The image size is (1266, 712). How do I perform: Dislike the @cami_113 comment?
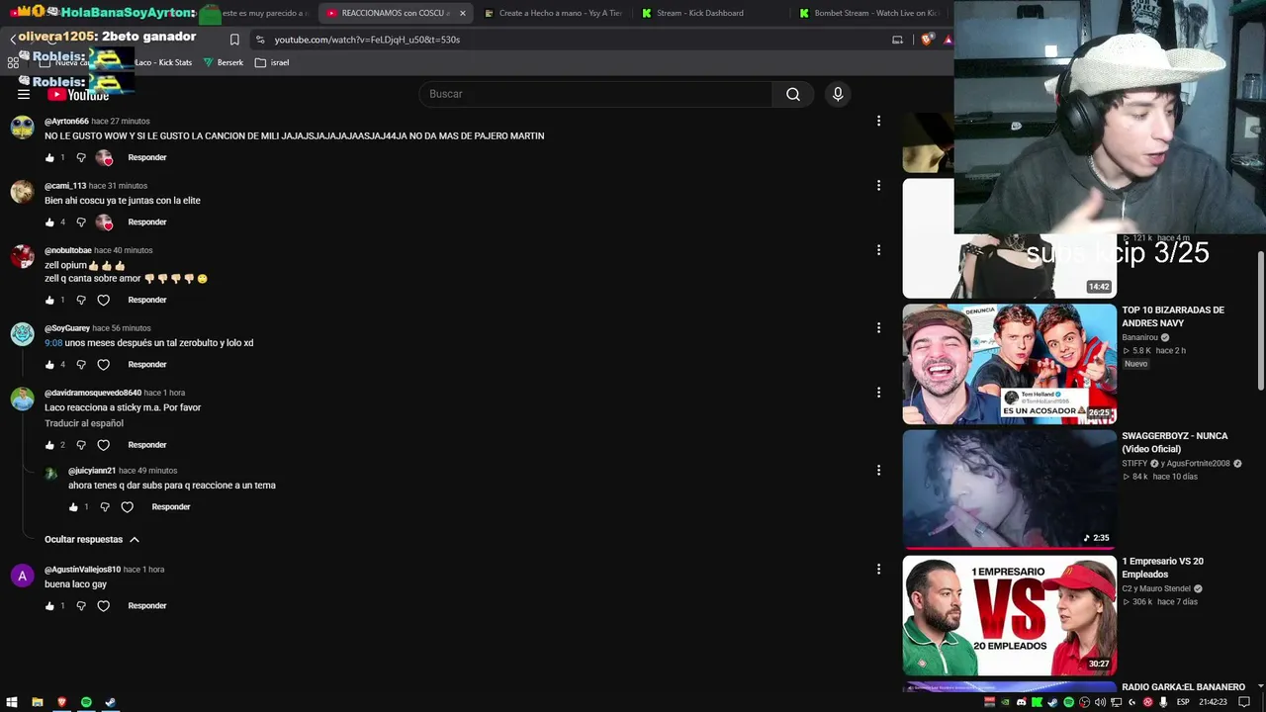[81, 222]
